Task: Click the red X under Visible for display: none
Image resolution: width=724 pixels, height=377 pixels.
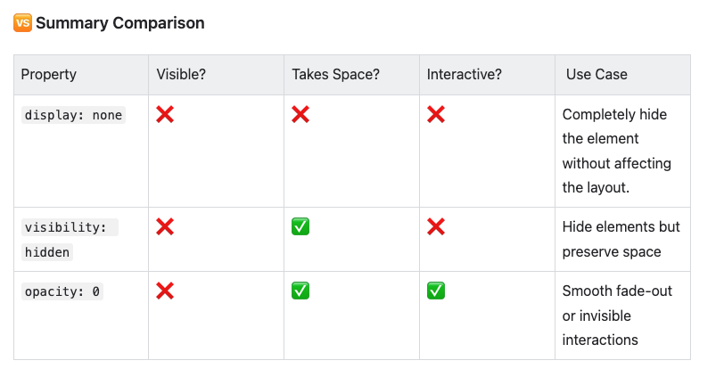Action: pyautogui.click(x=165, y=114)
